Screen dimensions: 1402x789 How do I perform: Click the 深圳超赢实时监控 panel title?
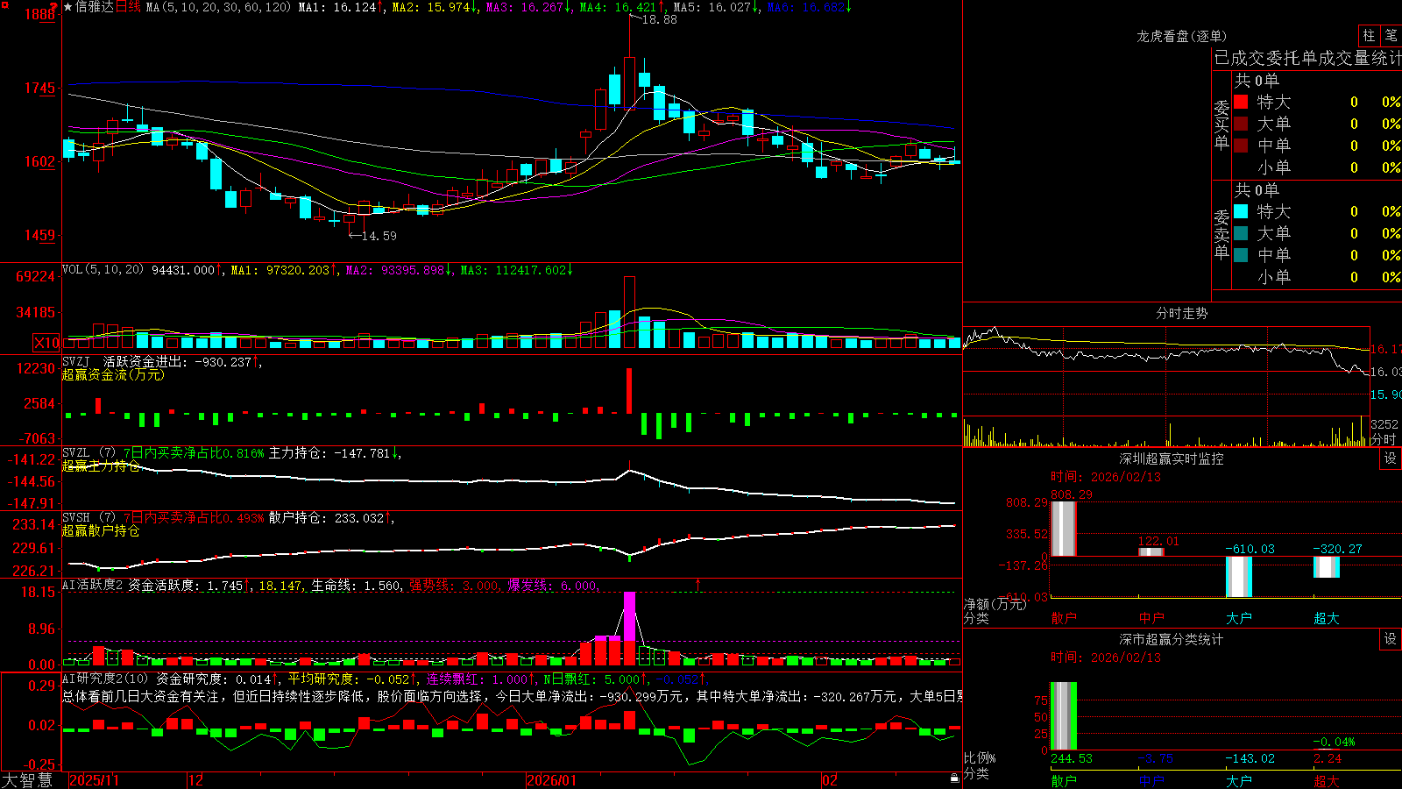click(1172, 458)
